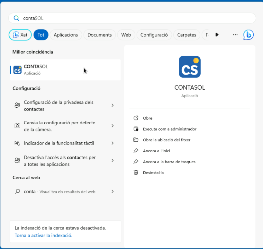263x249 pixels.
Task: Open the Configuració filter tab
Action: 154,35
